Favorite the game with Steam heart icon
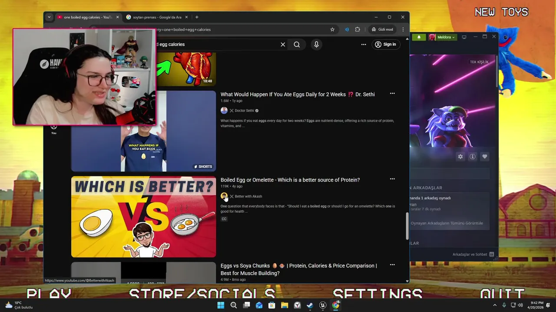 (485, 156)
